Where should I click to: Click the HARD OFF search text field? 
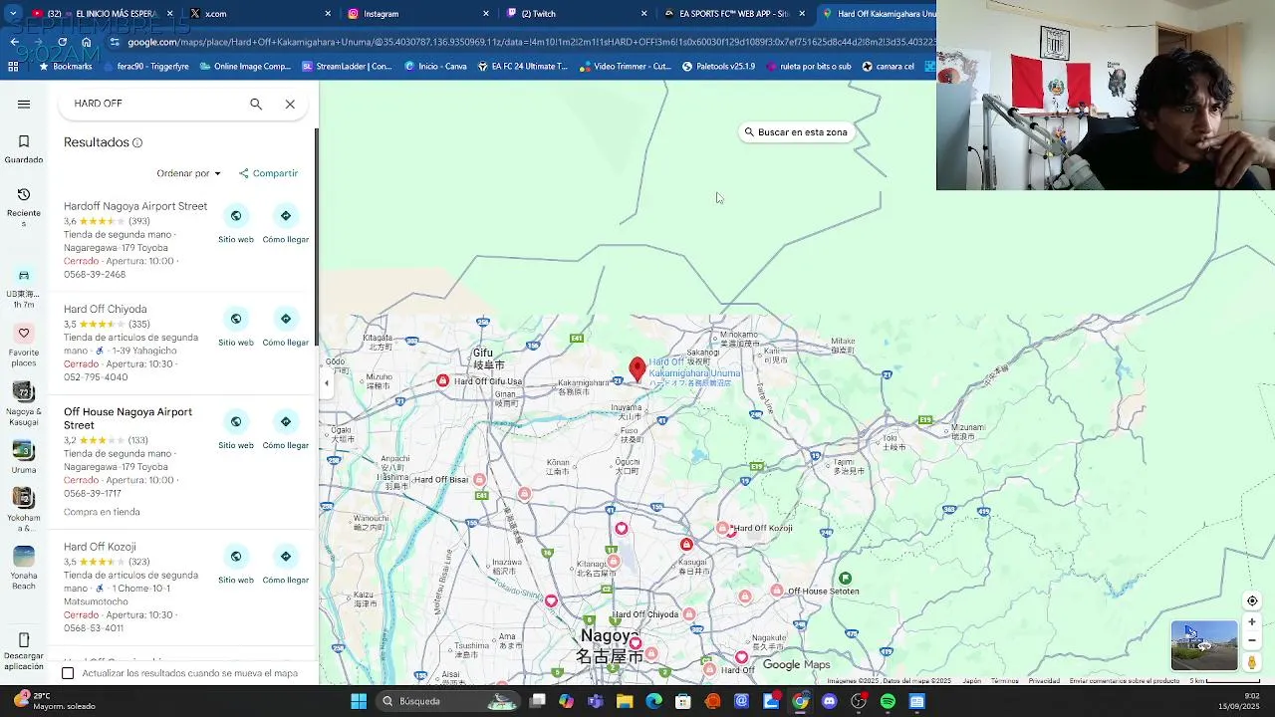tap(154, 104)
